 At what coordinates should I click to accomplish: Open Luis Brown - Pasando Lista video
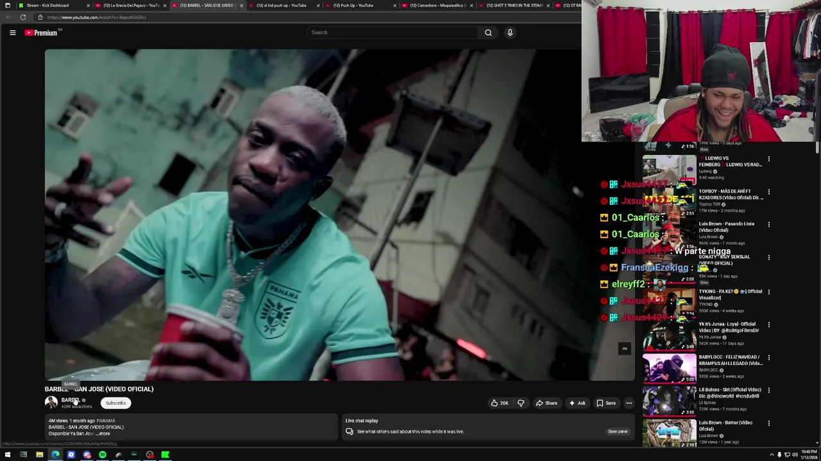[x=726, y=227]
